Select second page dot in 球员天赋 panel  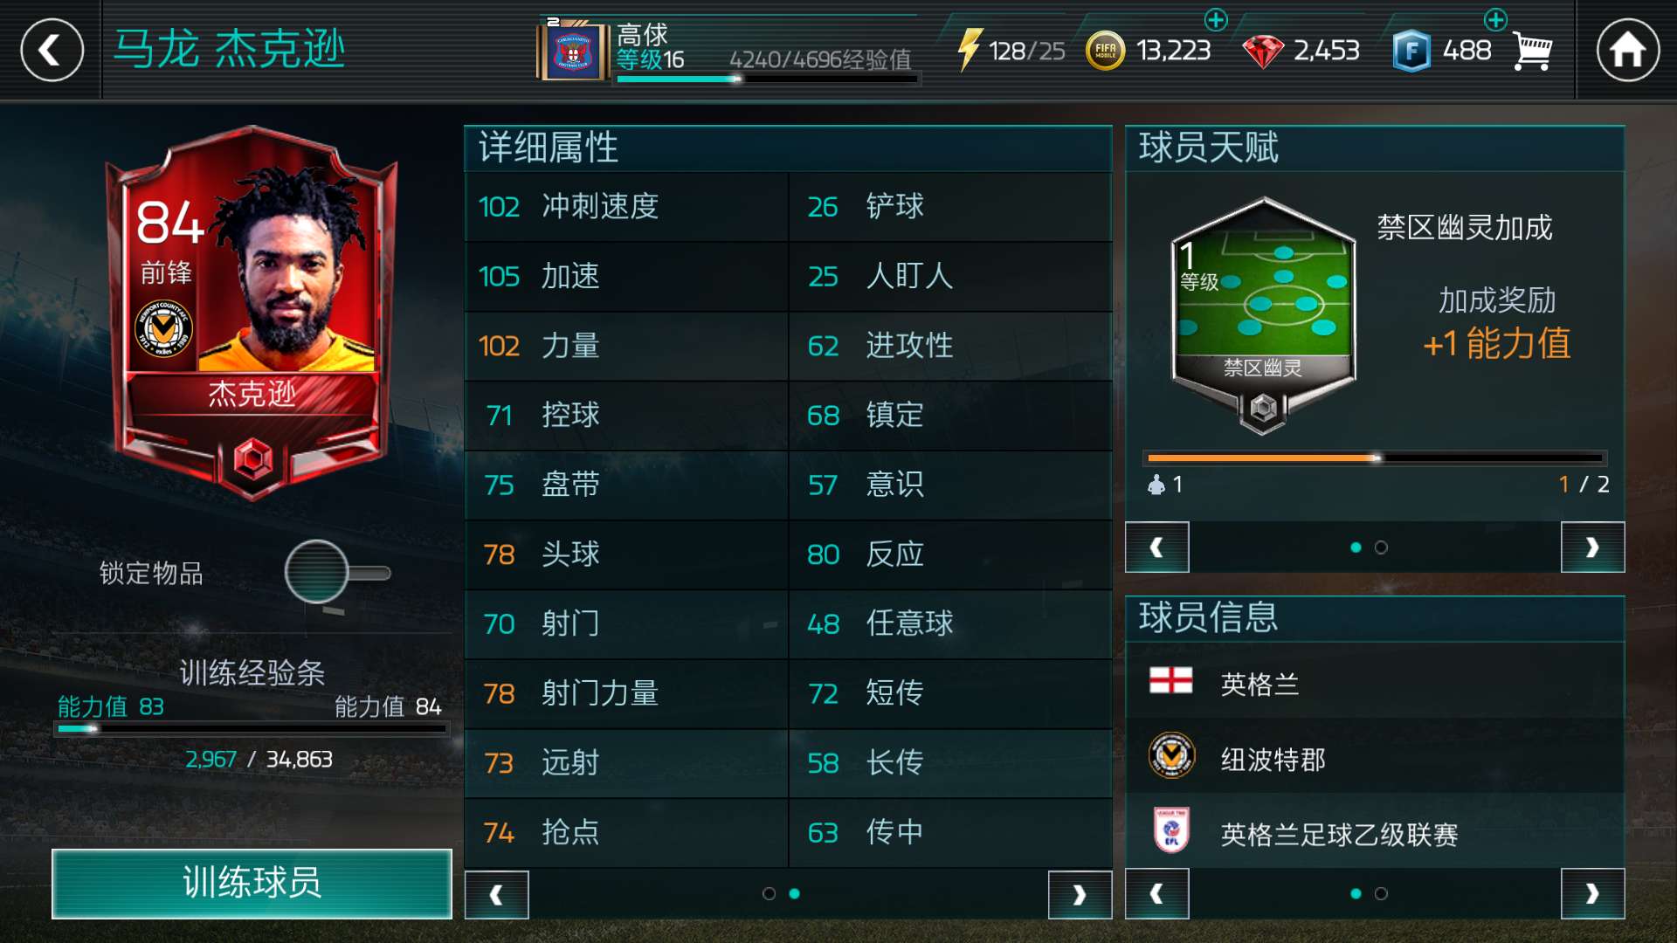click(x=1381, y=547)
